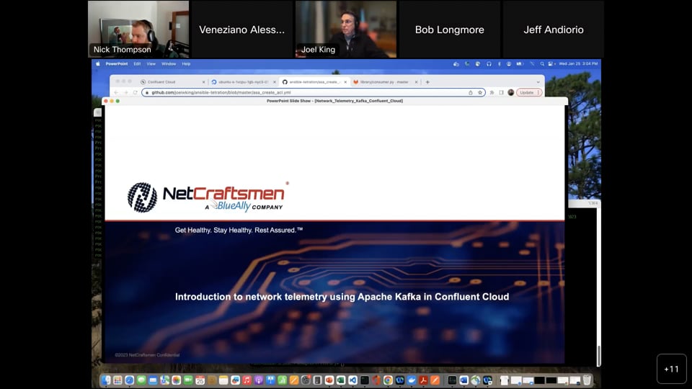This screenshot has height=389, width=692.
Task: Click the NetCraftsmen logo on slide
Action: 207,197
